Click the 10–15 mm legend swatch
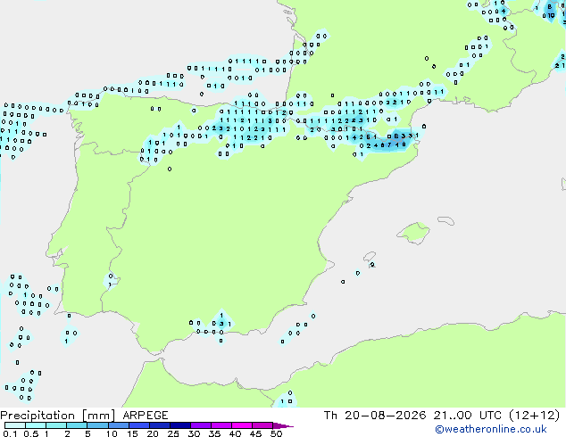This screenshot has height=437, width=566. 118,425
